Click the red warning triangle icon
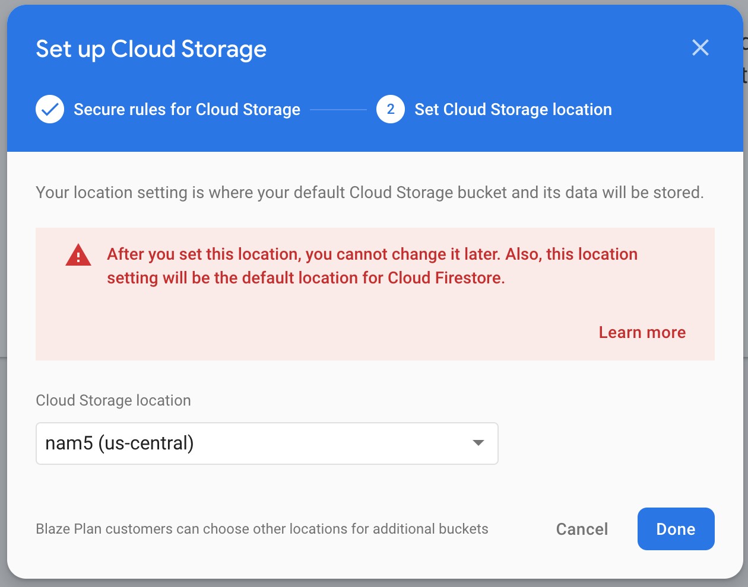Image resolution: width=748 pixels, height=587 pixels. [78, 255]
